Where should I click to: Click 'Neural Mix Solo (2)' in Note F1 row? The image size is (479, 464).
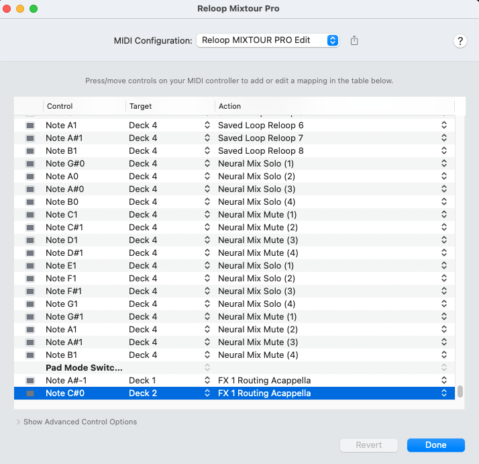pos(256,279)
